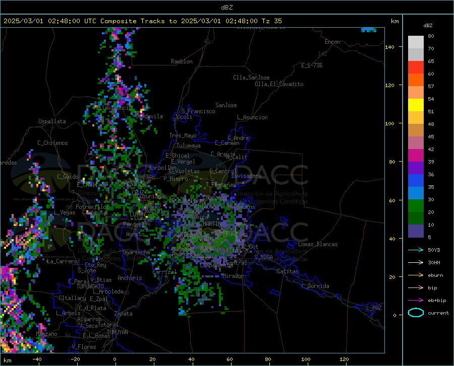Click the yellow eburn arrow symbol
The image size is (454, 366).
click(x=416, y=275)
